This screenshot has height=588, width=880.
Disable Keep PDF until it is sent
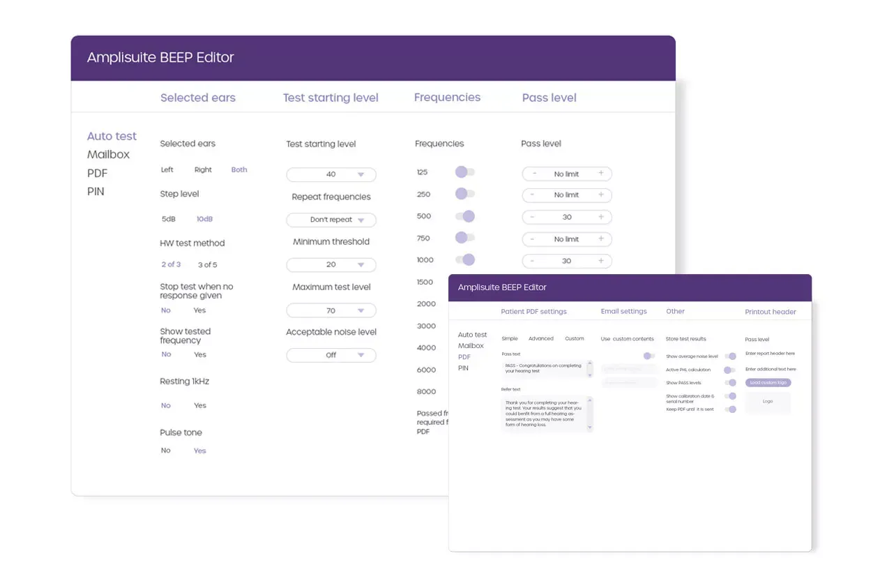[x=730, y=409]
